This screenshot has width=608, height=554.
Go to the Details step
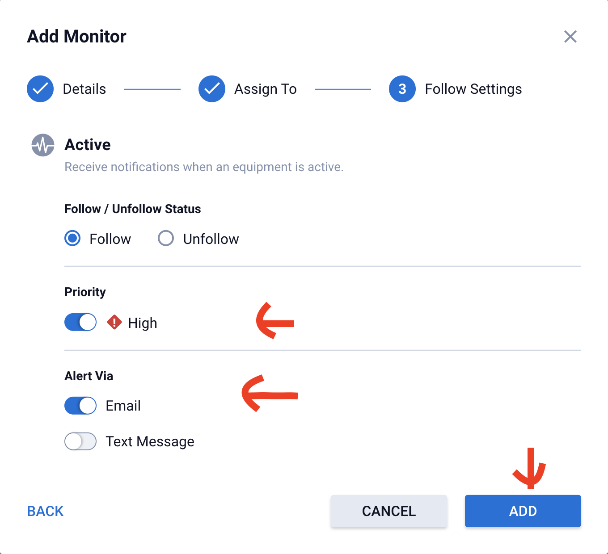(x=84, y=89)
